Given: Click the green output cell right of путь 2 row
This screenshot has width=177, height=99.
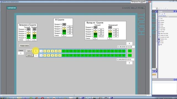Looking at the screenshot, I should (x=130, y=55).
